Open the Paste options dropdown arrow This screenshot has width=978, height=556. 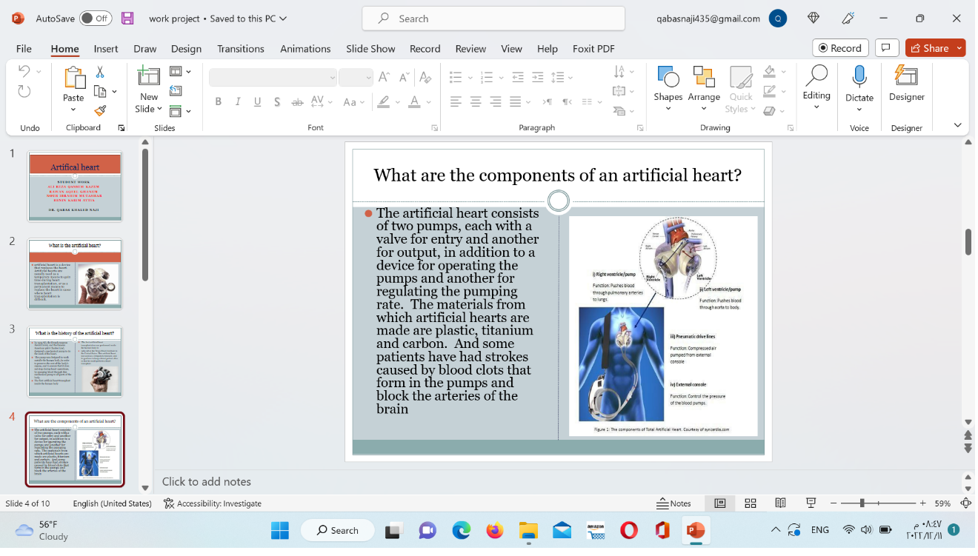point(73,110)
